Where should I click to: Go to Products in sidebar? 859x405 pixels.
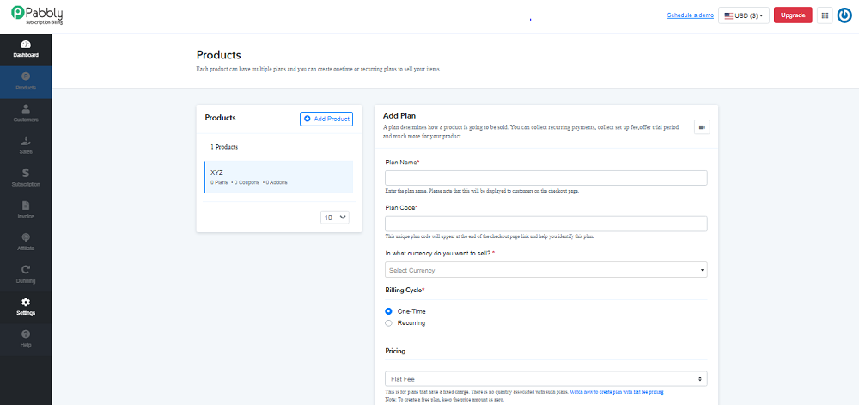(26, 82)
